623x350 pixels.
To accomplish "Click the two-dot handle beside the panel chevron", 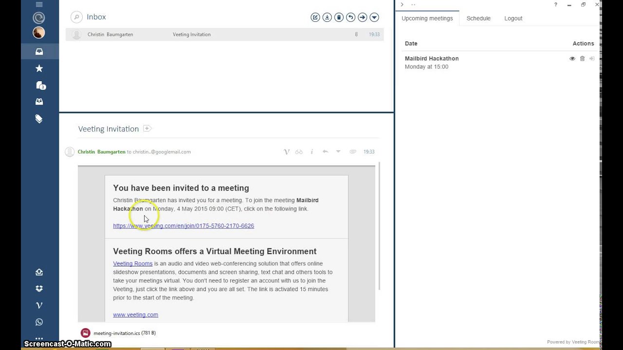I will [413, 4].
